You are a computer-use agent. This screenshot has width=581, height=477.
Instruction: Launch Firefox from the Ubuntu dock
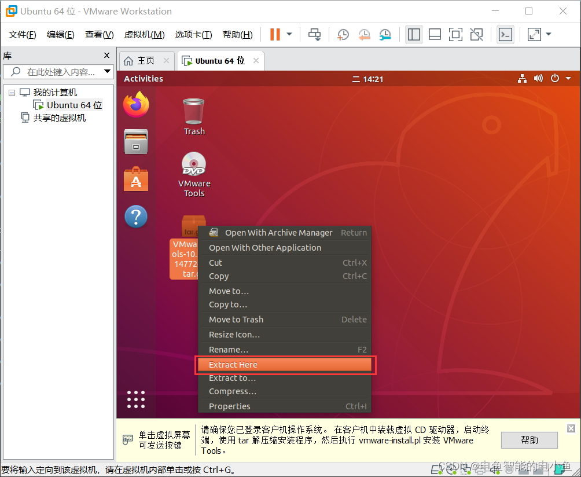(x=136, y=105)
